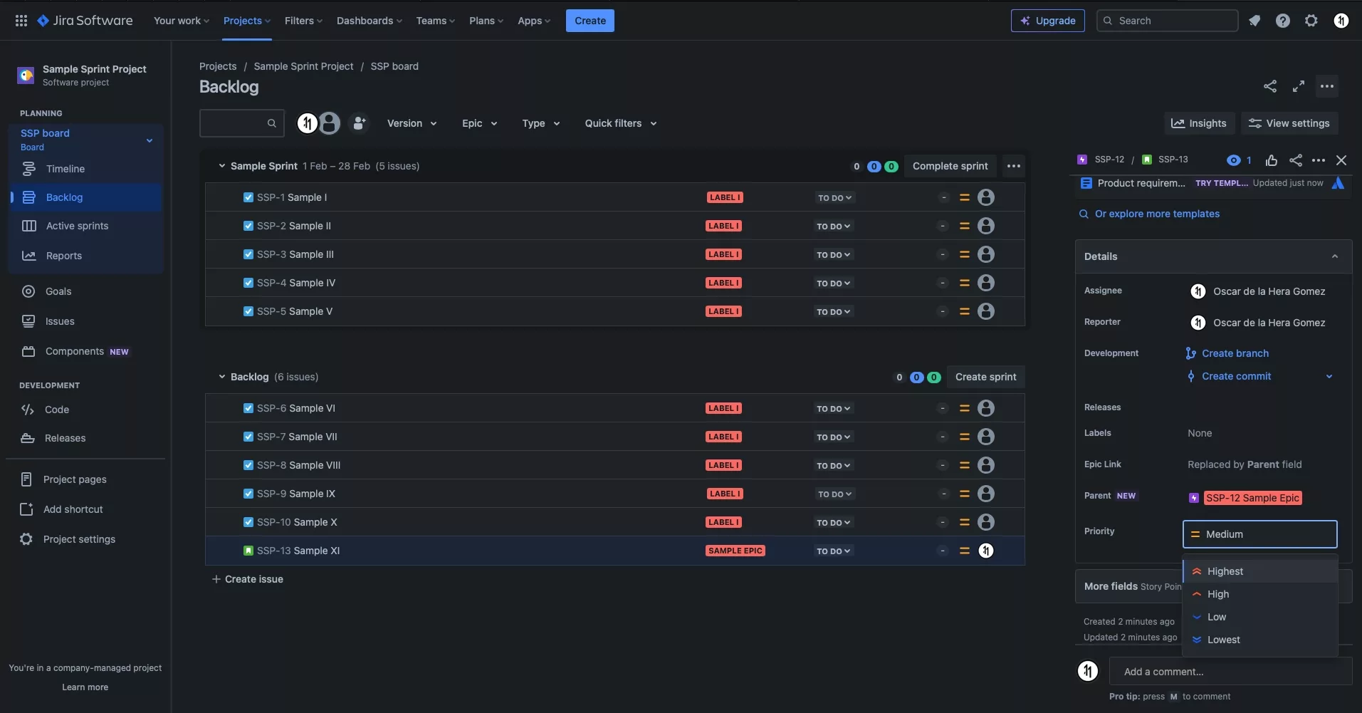Open the board more options ellipsis
This screenshot has width=1362, height=713.
pyautogui.click(x=1327, y=86)
